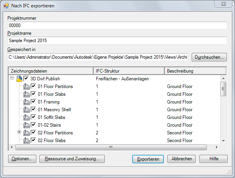Click the 01 Soffit Slabs DWG icon
This screenshot has width=235, height=178.
tap(27, 117)
